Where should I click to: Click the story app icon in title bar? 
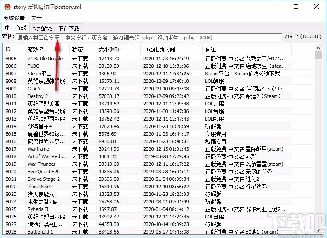point(7,7)
